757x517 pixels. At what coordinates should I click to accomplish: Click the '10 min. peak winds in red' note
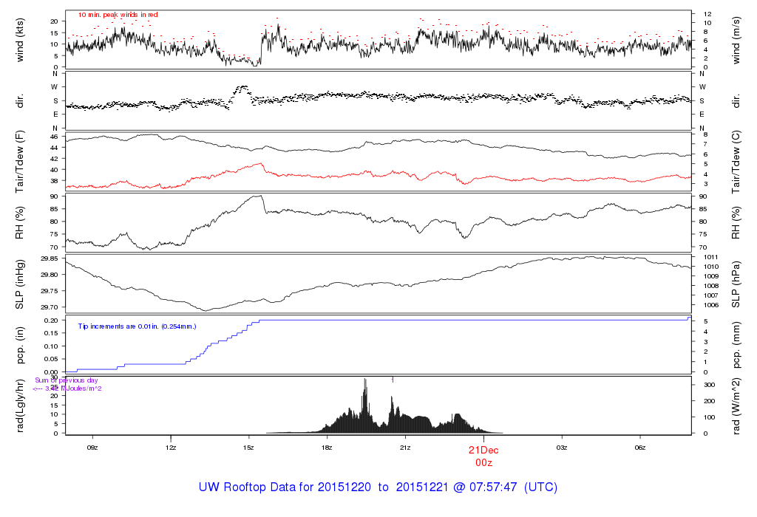pos(118,15)
